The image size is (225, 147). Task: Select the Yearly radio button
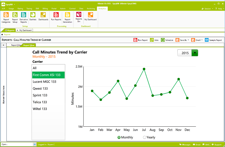145,137
